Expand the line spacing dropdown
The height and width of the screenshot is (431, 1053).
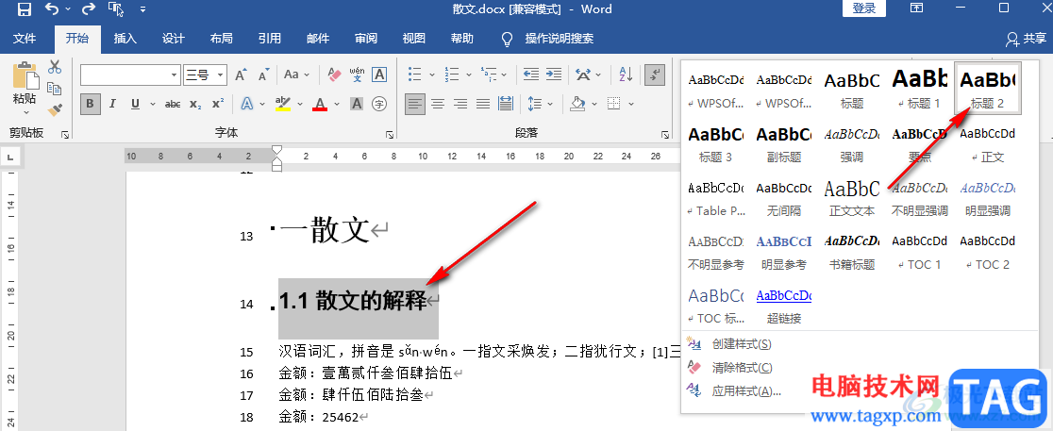[x=551, y=104]
